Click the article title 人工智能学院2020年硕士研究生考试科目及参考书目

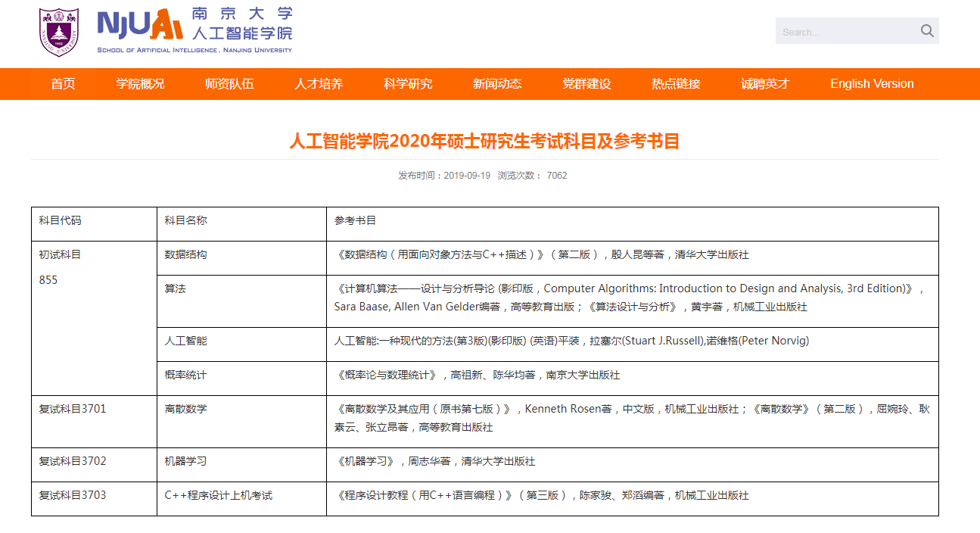[x=484, y=142]
